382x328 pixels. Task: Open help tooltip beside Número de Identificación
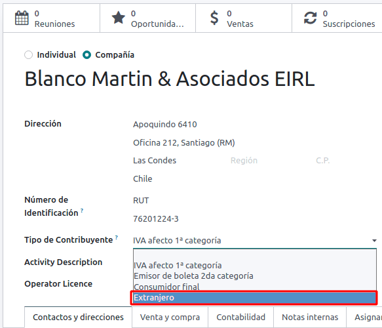pyautogui.click(x=82, y=210)
